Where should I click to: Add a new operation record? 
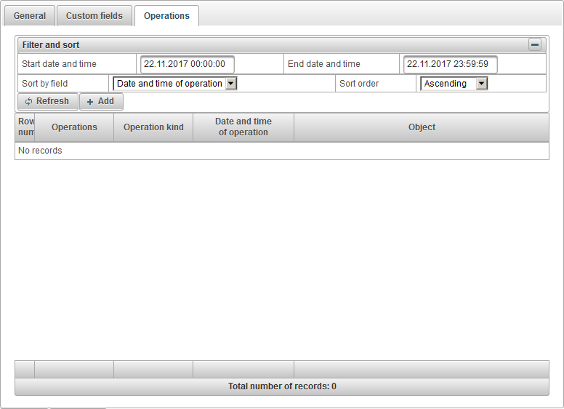tap(101, 101)
